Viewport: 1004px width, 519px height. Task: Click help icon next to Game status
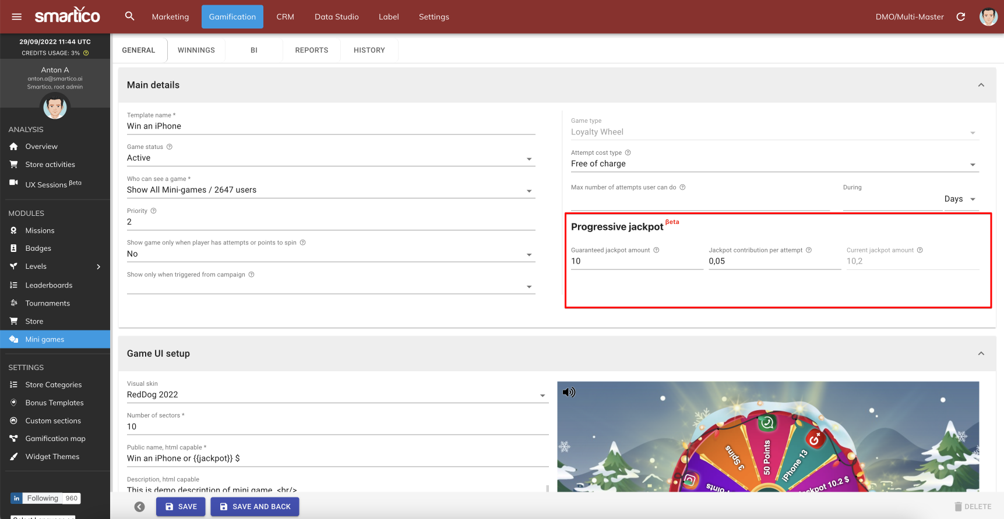click(170, 147)
